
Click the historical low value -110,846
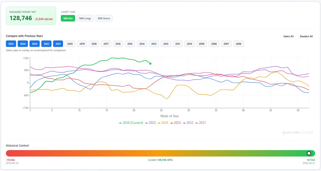[10, 160]
